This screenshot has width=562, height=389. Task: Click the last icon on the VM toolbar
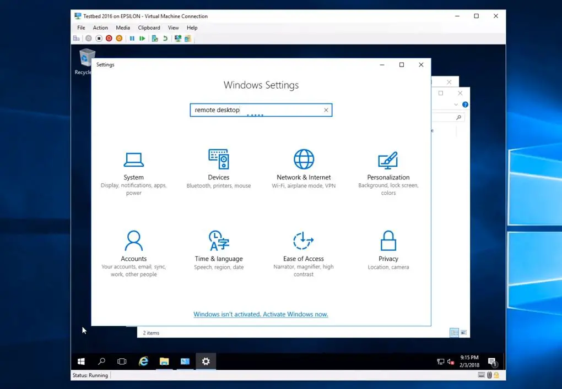pos(188,39)
